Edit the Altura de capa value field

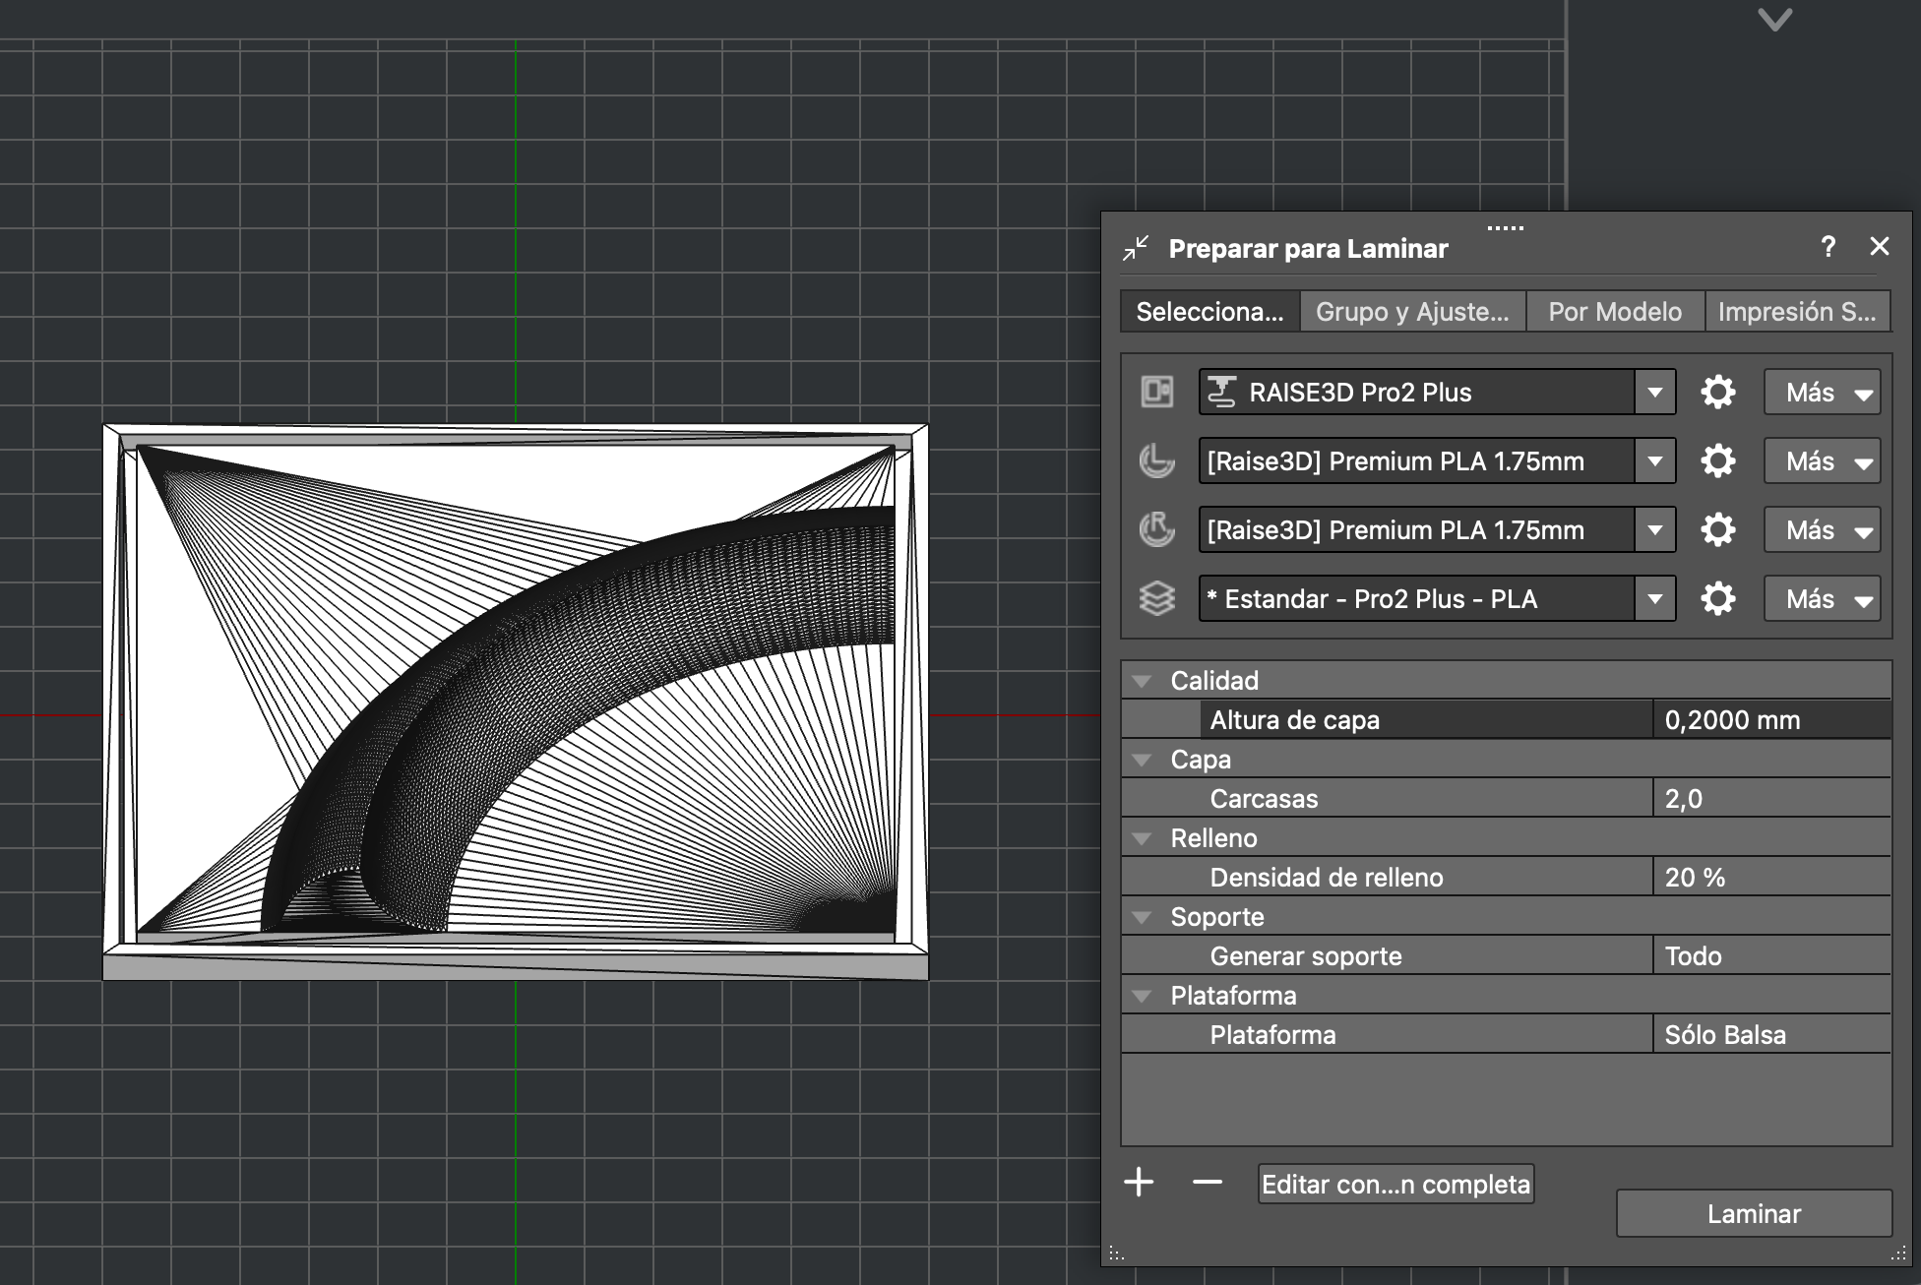[x=1769, y=720]
